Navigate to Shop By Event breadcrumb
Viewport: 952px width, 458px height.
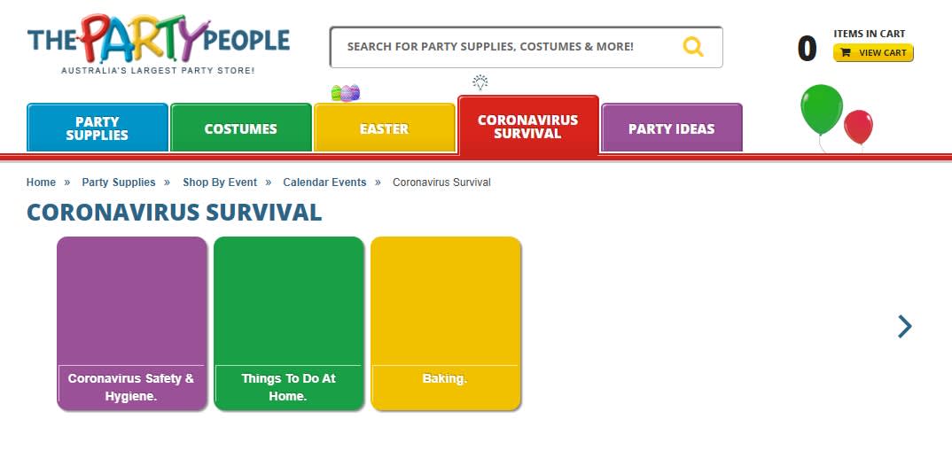(x=220, y=182)
